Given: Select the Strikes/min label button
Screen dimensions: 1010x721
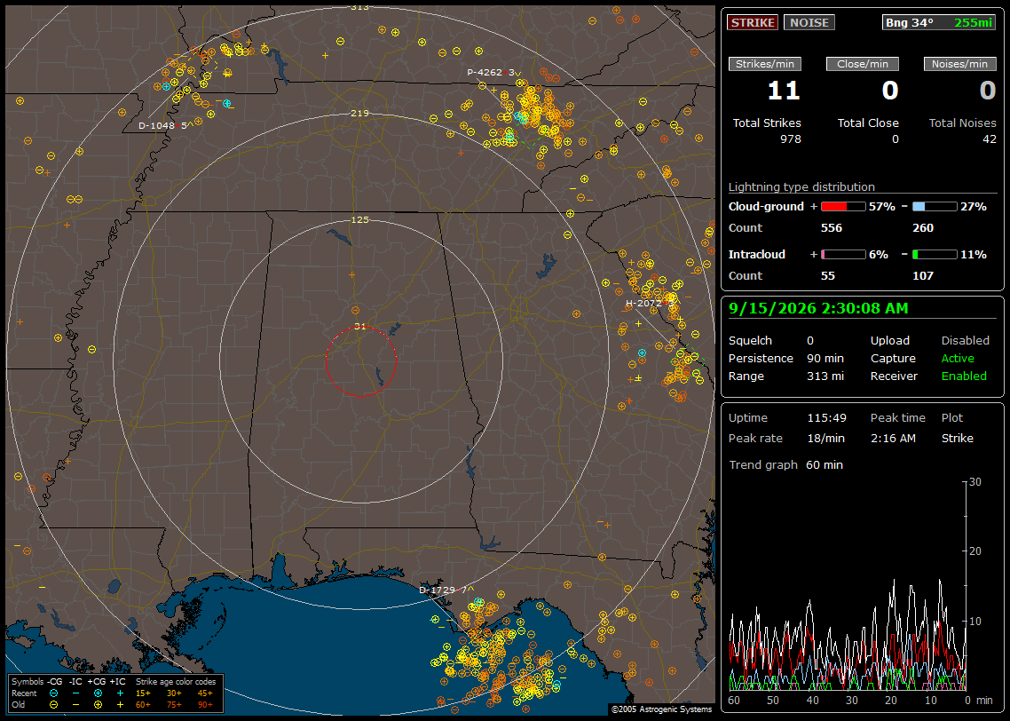Looking at the screenshot, I should (x=765, y=64).
